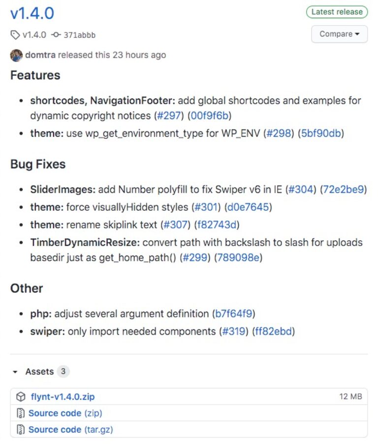Image resolution: width=378 pixels, height=444 pixels.
Task: Open domtra's profile avatar
Action: pyautogui.click(x=15, y=56)
